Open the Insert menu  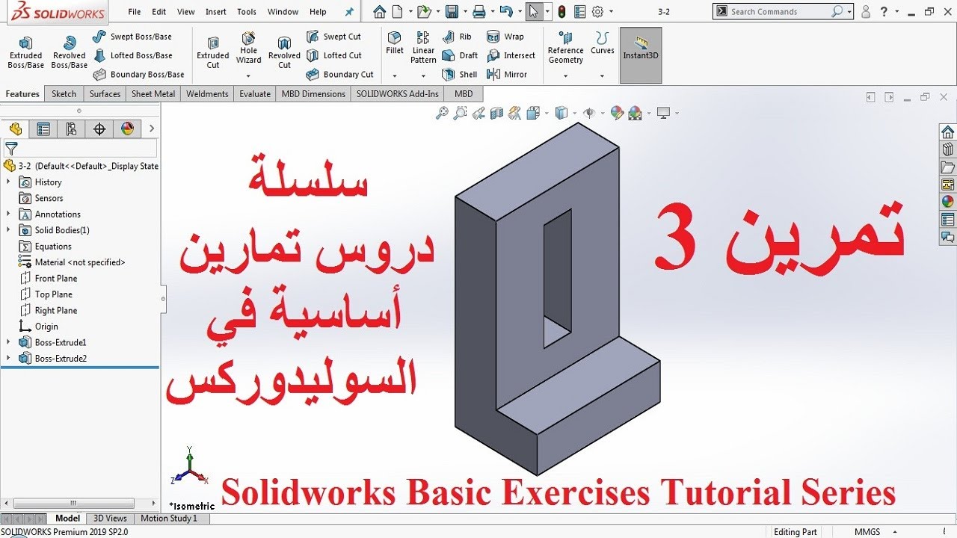click(216, 12)
